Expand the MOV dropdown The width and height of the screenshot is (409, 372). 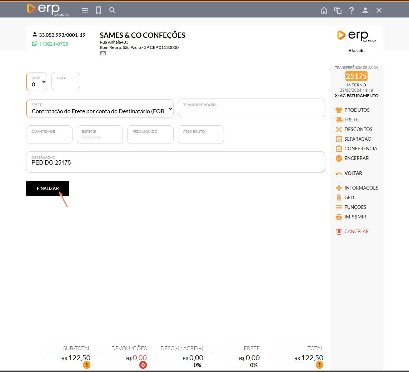click(x=37, y=82)
